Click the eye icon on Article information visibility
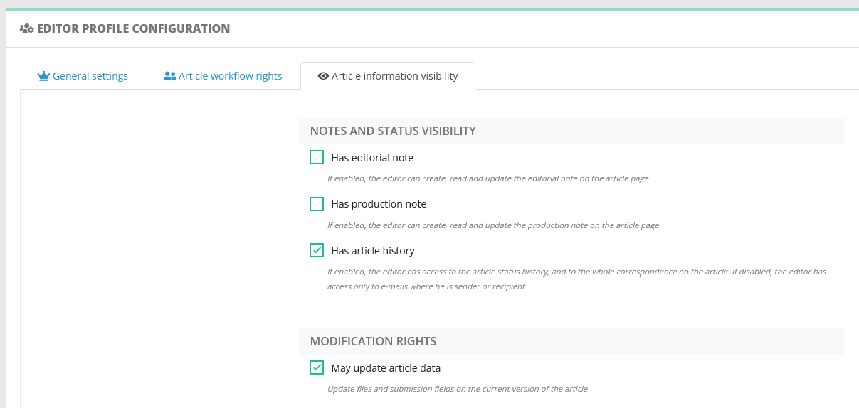Image resolution: width=859 pixels, height=408 pixels. pos(323,76)
